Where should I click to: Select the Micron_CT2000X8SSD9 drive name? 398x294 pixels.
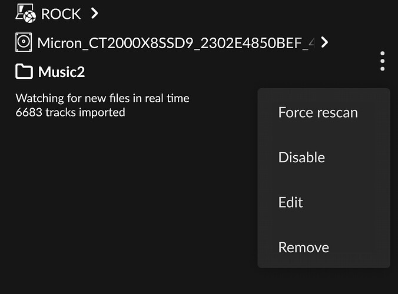click(176, 43)
